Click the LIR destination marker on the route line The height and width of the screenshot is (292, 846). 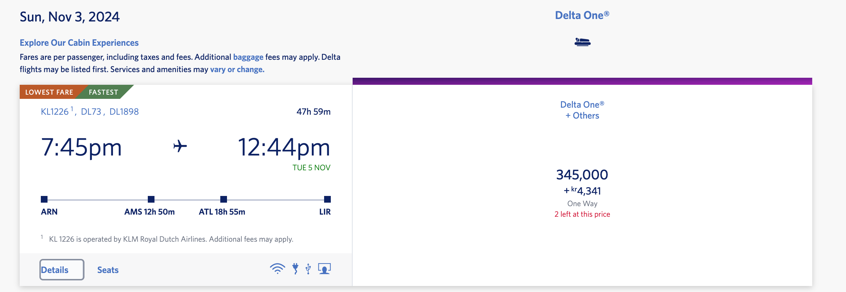(327, 199)
